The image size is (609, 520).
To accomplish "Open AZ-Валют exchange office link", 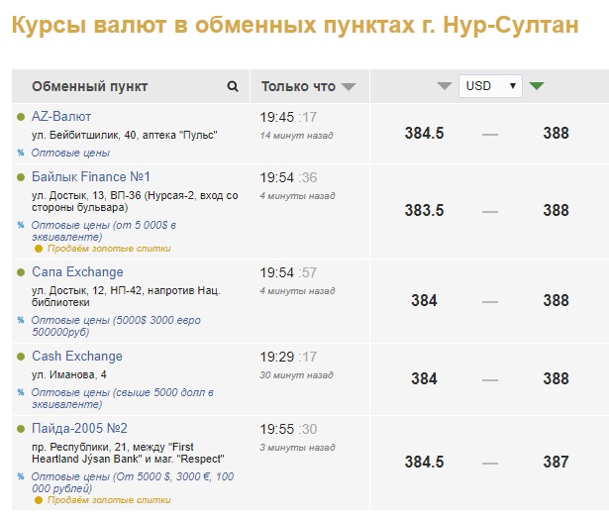I will pyautogui.click(x=61, y=117).
